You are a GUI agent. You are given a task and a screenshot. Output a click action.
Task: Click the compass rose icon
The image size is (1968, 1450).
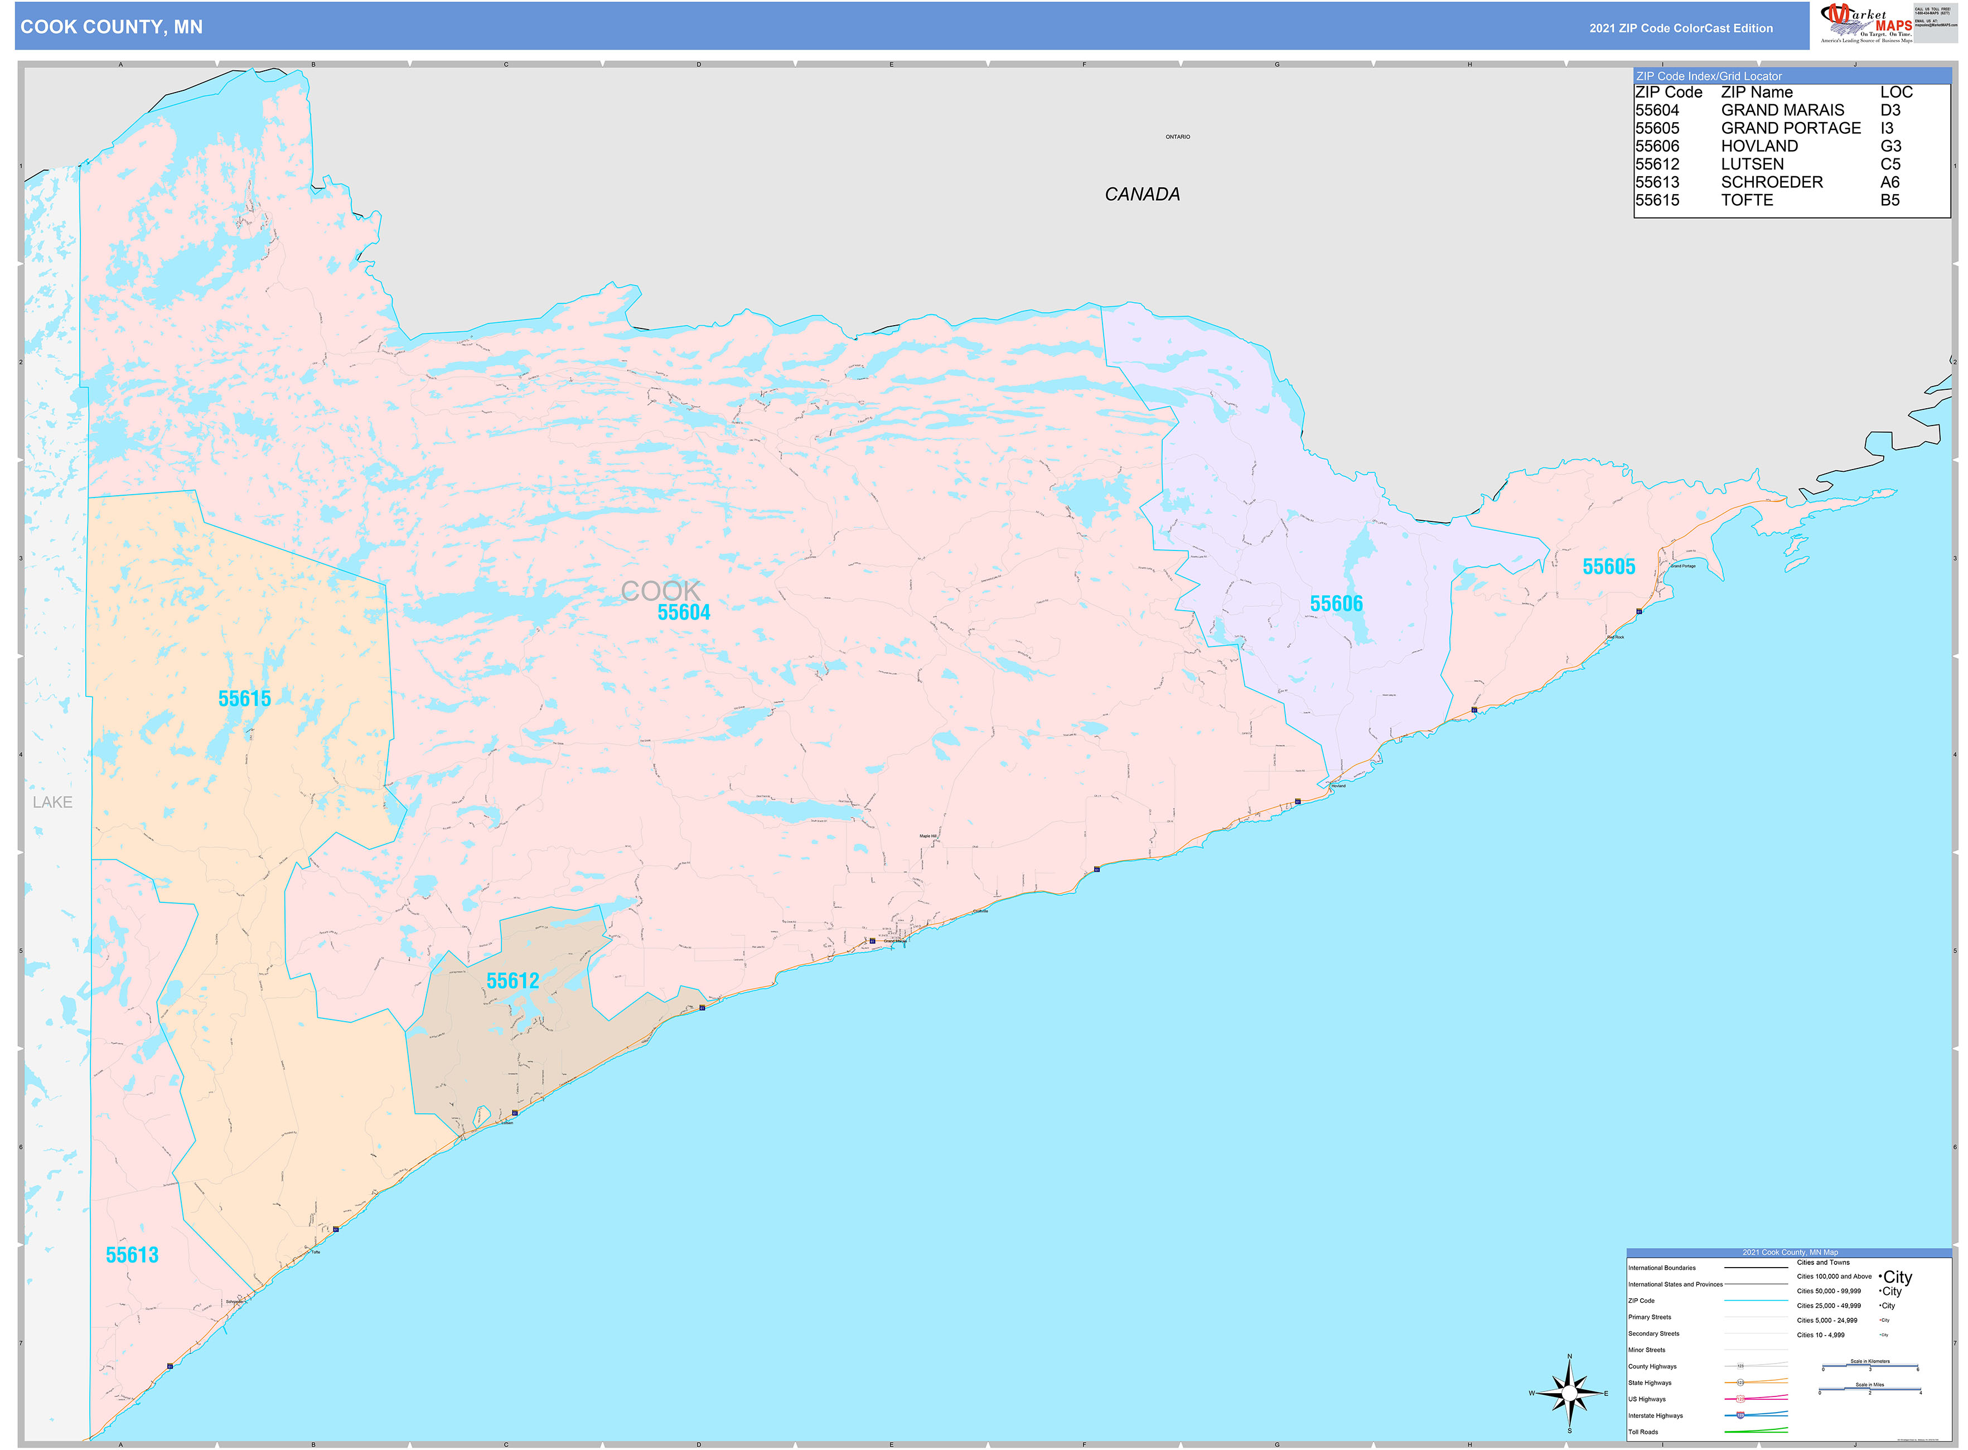click(x=1569, y=1393)
